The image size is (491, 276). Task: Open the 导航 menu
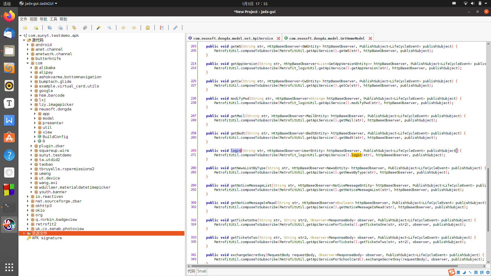[43, 19]
